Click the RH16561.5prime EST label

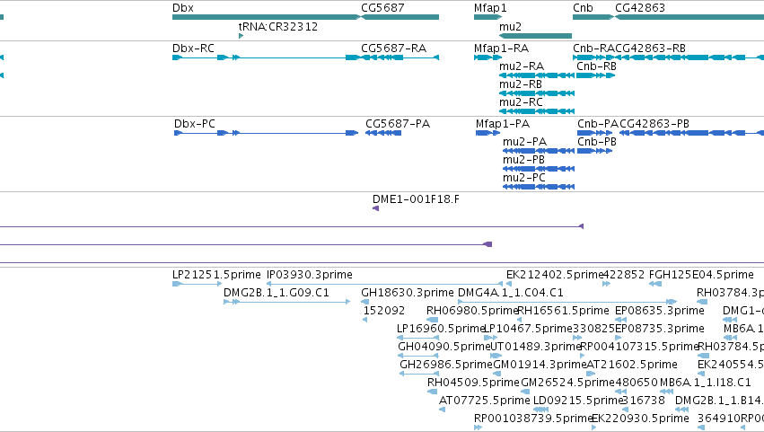pyautogui.click(x=563, y=311)
